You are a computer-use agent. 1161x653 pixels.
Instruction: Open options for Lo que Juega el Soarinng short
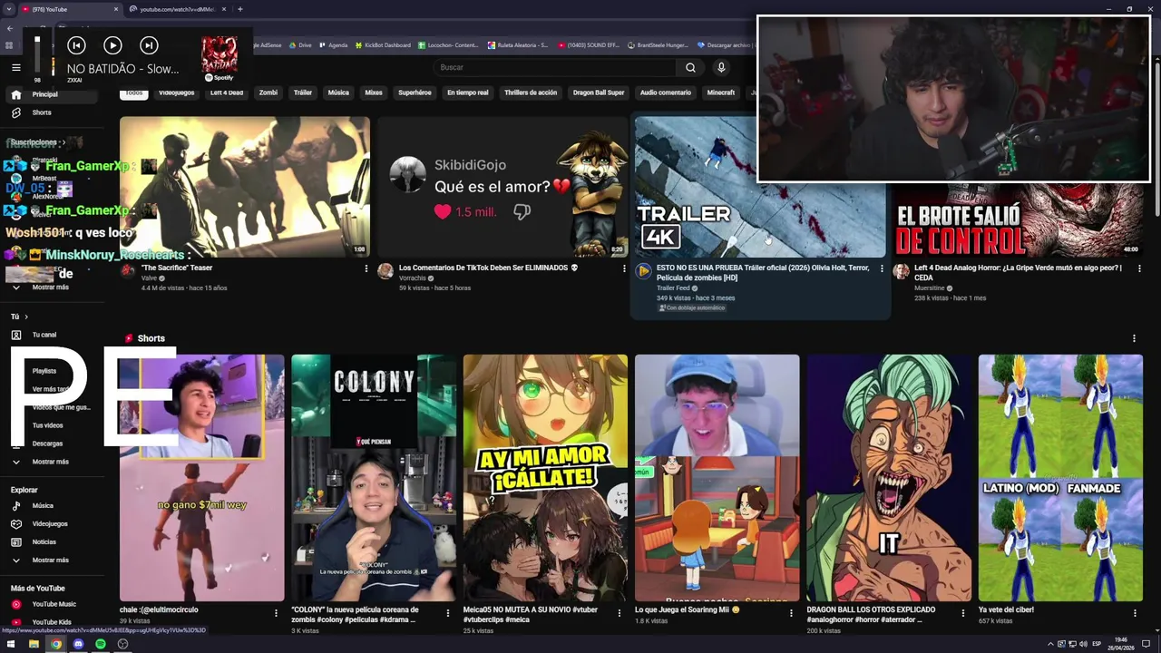click(x=791, y=613)
